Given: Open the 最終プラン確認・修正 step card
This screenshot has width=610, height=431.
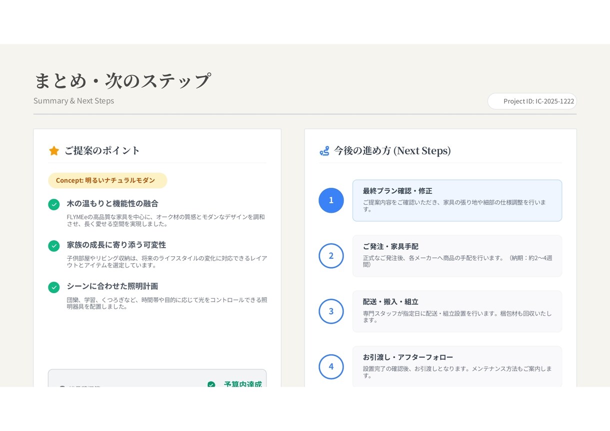Looking at the screenshot, I should [x=457, y=200].
